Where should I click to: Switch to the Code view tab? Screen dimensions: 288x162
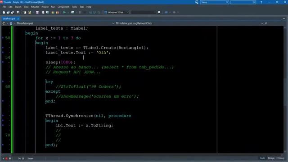click(262, 158)
